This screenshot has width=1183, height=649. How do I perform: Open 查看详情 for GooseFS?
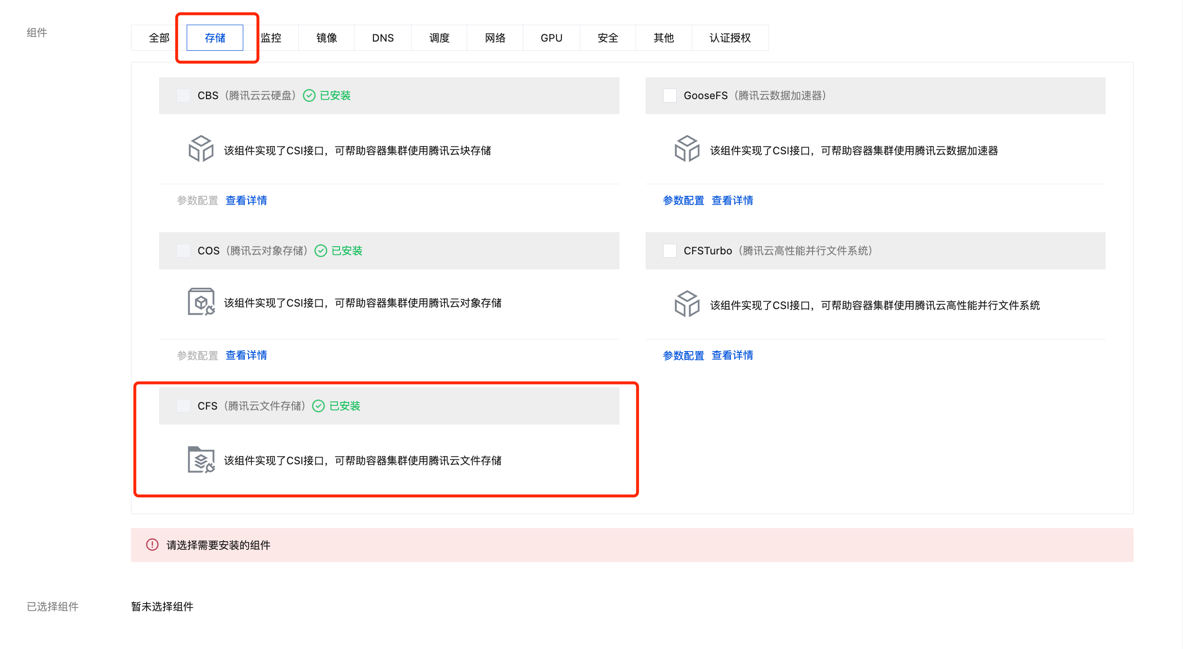[x=732, y=200]
